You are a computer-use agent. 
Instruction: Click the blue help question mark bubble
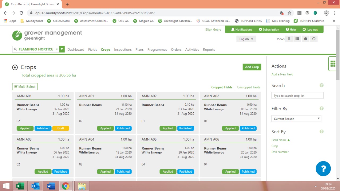[x=323, y=169]
